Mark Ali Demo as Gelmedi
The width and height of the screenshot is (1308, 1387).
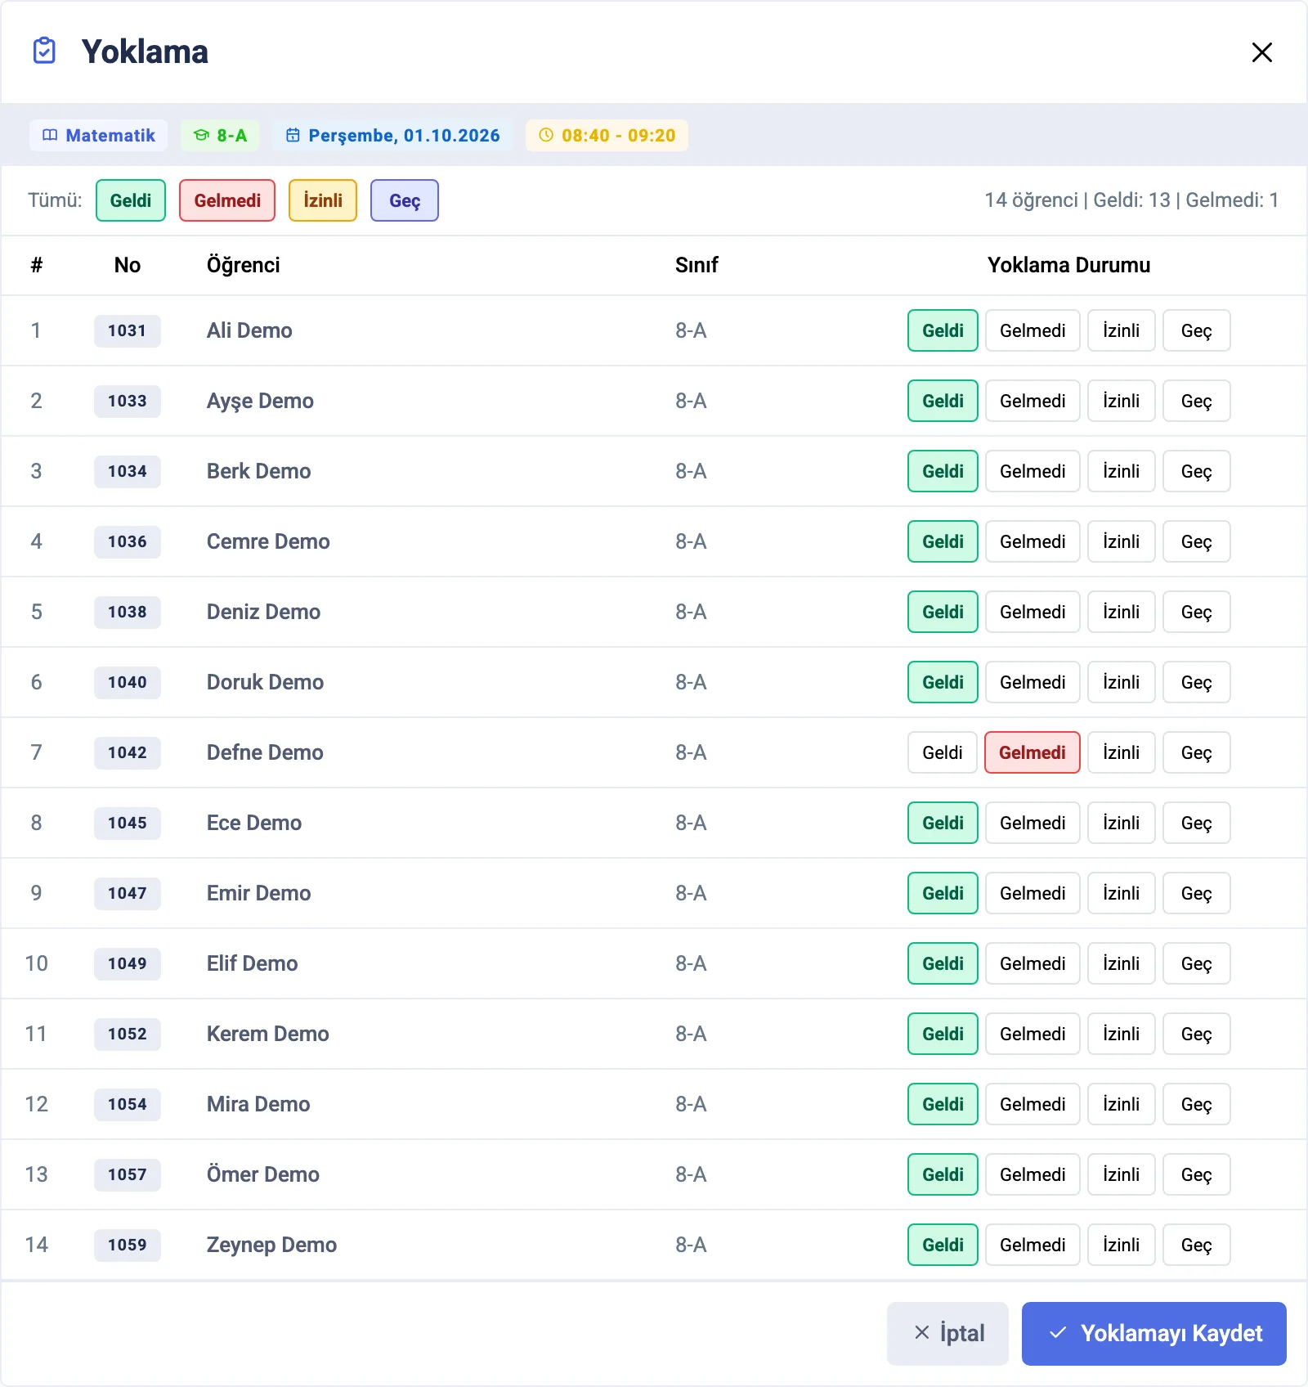click(1033, 330)
